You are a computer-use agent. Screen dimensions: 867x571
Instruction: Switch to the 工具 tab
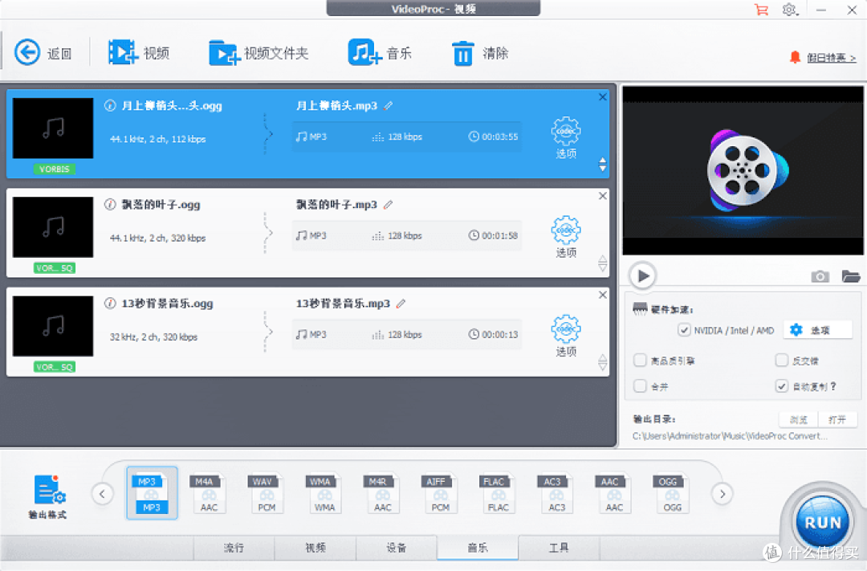point(559,548)
